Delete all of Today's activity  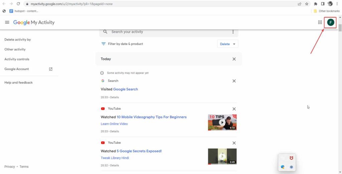point(234,59)
